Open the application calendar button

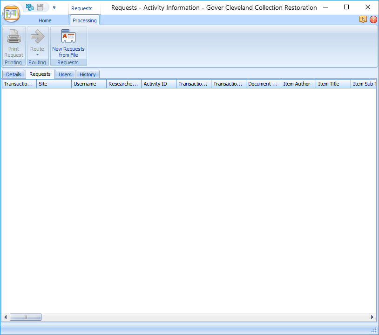tap(11, 14)
